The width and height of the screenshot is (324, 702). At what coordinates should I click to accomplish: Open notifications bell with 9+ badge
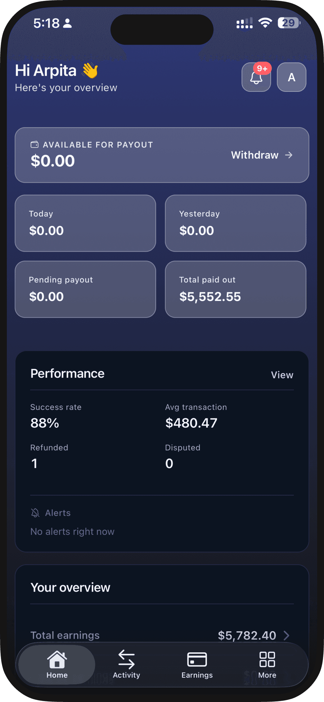[x=256, y=77]
